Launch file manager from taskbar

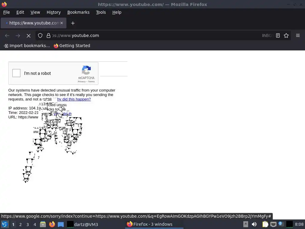tap(43, 224)
